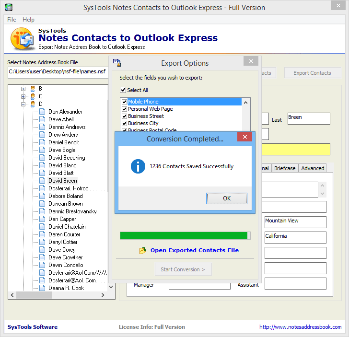Click document icon next to Dave Bogle
Screen dimensions: 349x337
[x=42, y=150]
